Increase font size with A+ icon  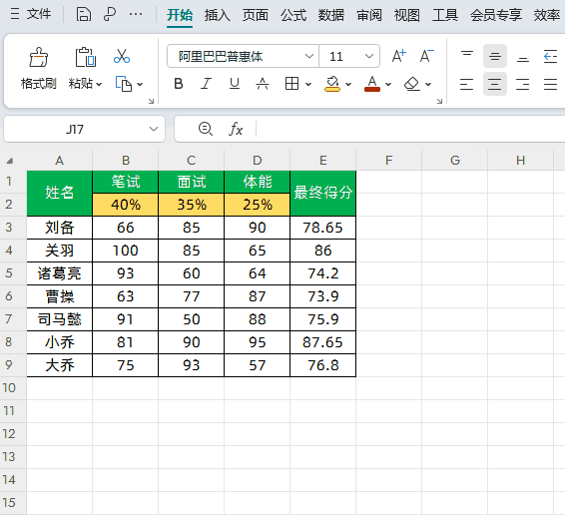click(399, 56)
